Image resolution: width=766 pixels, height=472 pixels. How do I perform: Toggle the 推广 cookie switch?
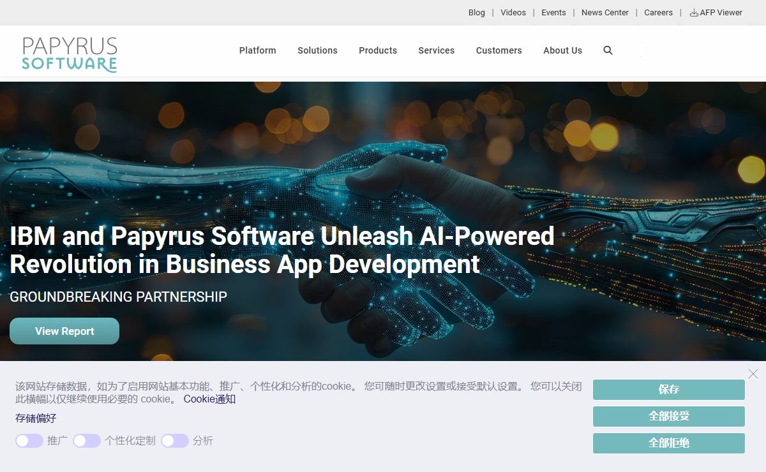click(29, 441)
